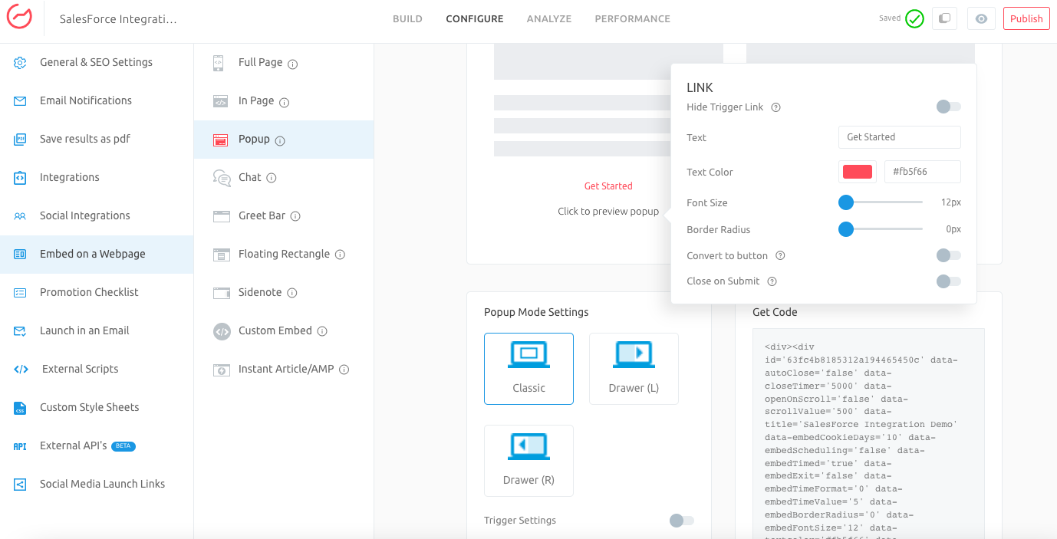
Task: Select Classic popup mode
Action: [x=528, y=369]
